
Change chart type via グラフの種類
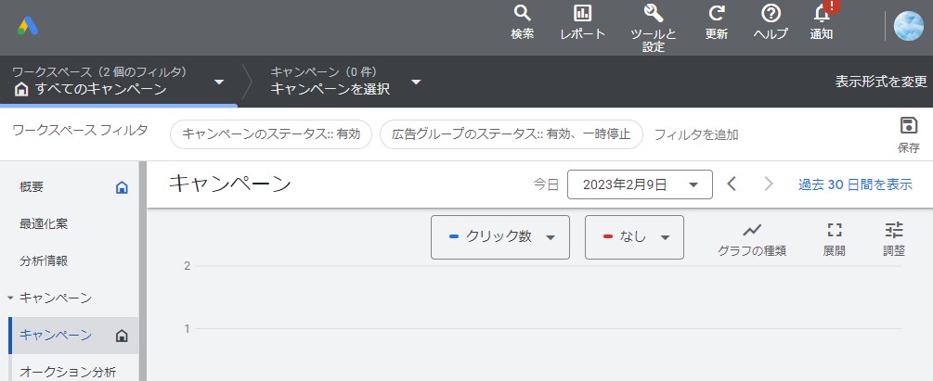click(x=751, y=238)
